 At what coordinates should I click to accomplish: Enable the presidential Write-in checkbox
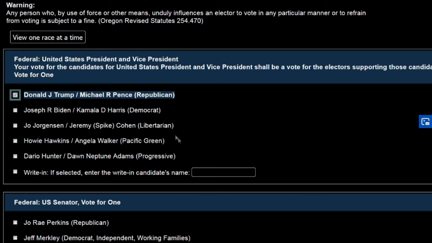(x=15, y=172)
